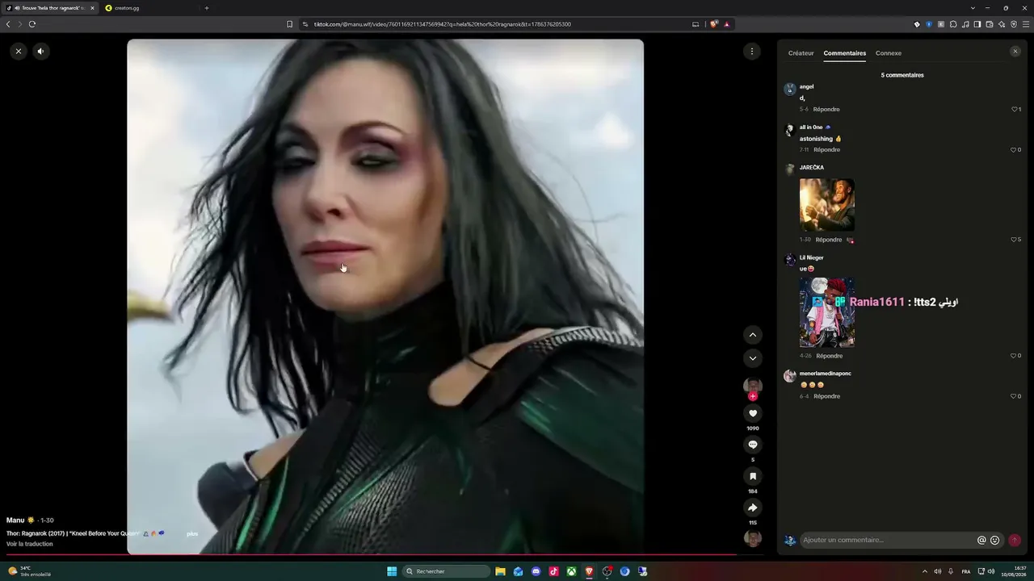Bookmark the video to favorites
The height and width of the screenshot is (581, 1034).
click(753, 476)
